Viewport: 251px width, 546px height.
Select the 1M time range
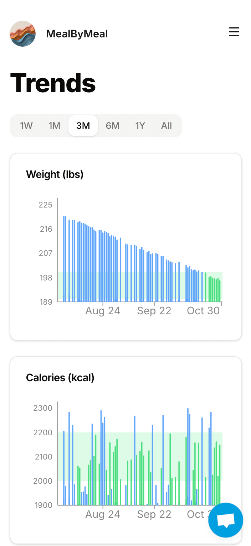pyautogui.click(x=54, y=126)
